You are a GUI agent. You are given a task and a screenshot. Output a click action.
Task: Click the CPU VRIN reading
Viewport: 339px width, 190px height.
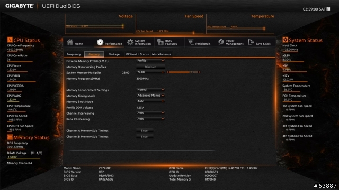click(12, 80)
